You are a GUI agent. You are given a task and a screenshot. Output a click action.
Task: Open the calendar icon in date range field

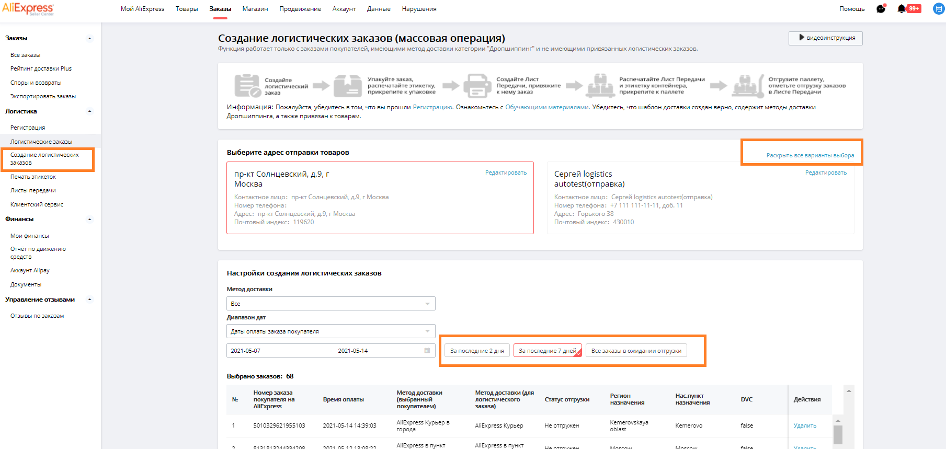[427, 351]
